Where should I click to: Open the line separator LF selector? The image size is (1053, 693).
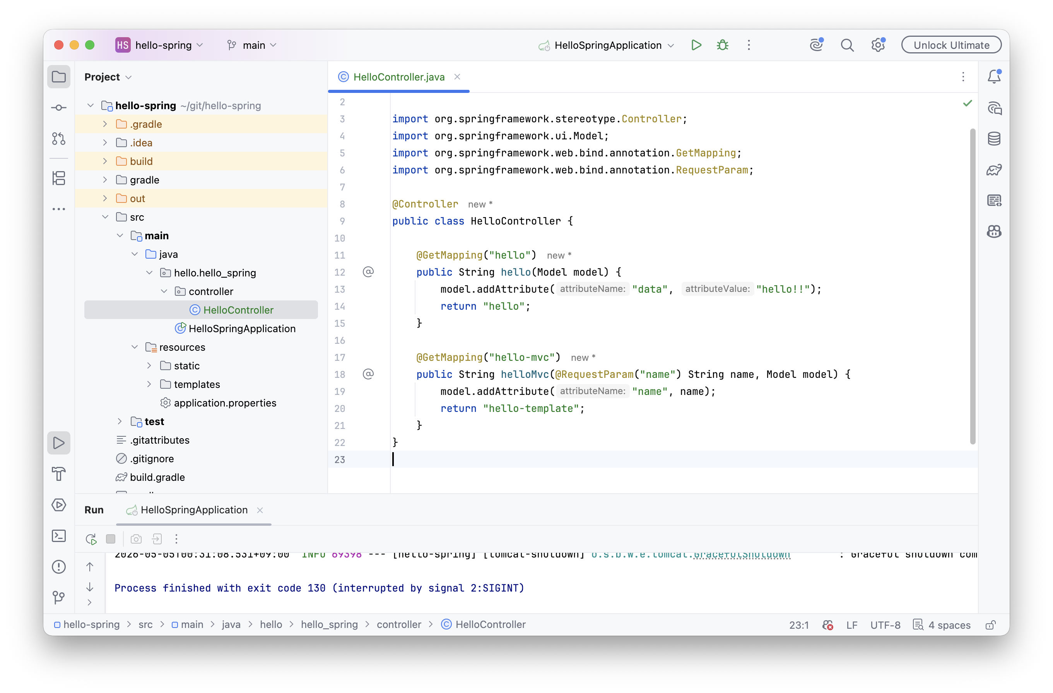point(852,625)
